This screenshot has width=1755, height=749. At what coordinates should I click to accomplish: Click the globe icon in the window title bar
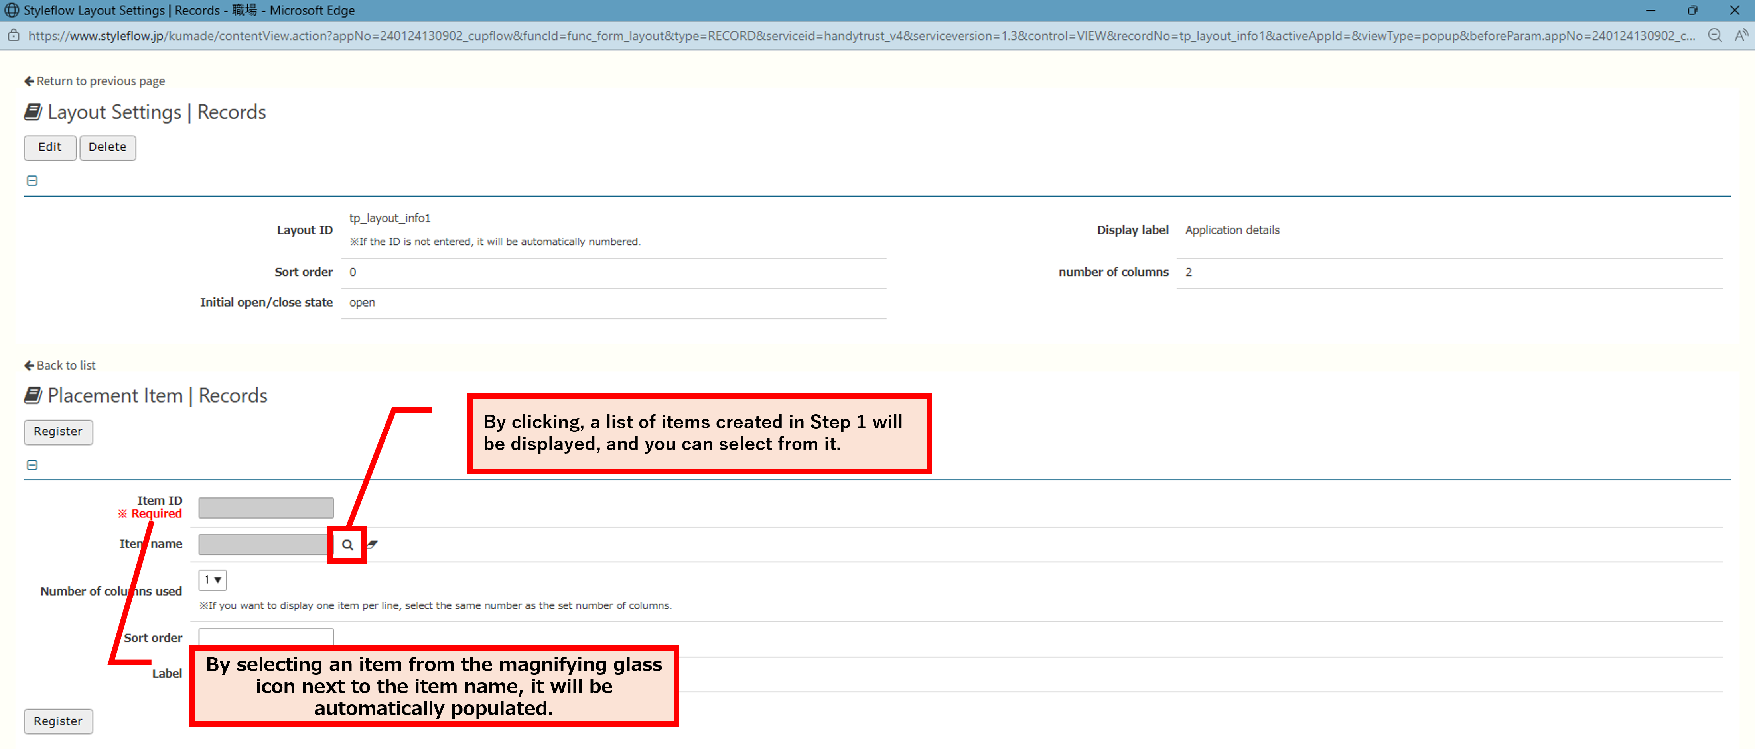[x=12, y=10]
